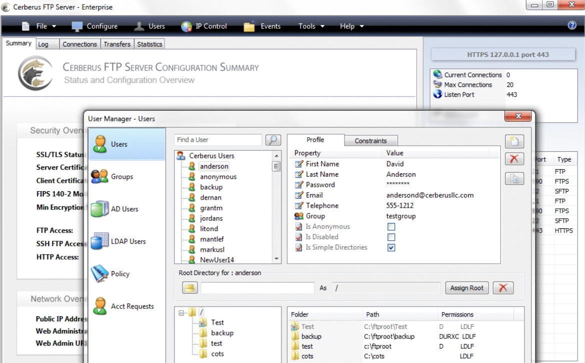Switch to the Constraints tab
The image size is (585, 363).
click(x=370, y=141)
